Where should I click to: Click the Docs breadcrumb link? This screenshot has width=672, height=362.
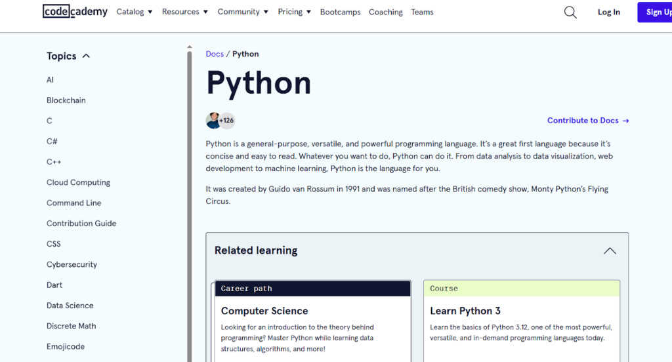click(x=215, y=54)
